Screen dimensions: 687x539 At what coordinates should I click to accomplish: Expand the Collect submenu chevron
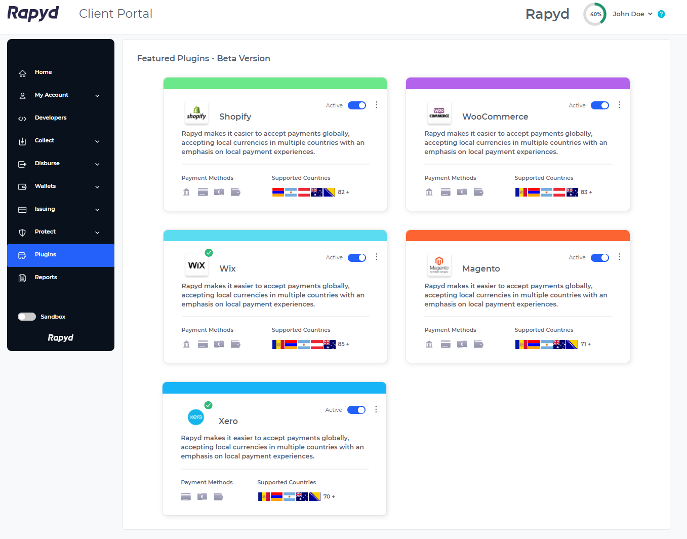click(97, 141)
